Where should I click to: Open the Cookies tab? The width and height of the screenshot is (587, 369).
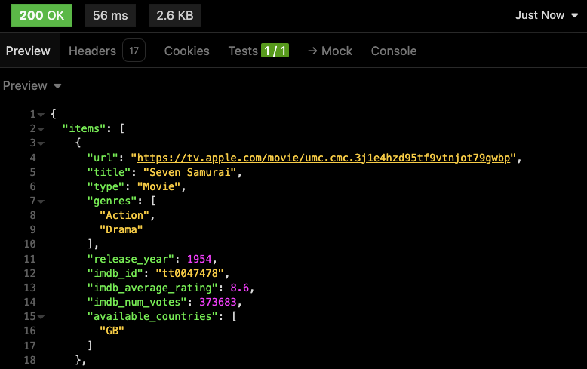(x=187, y=51)
